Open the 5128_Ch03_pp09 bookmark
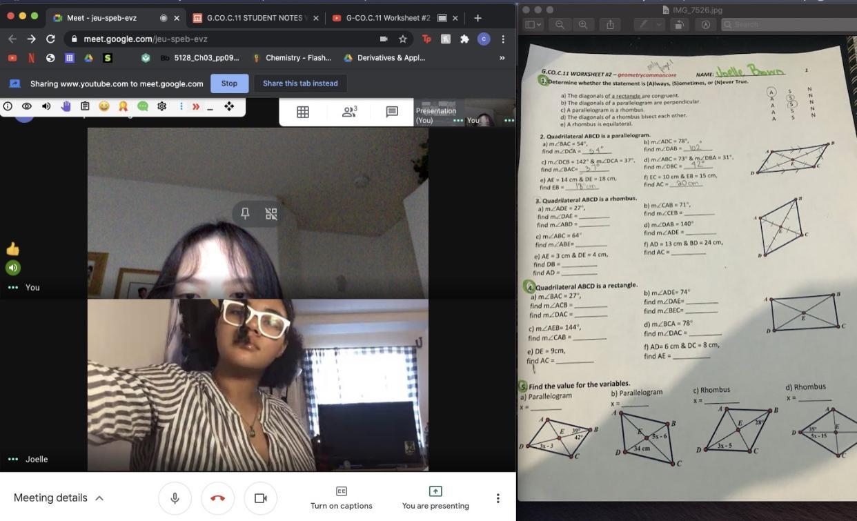The width and height of the screenshot is (857, 521). pyautogui.click(x=199, y=58)
